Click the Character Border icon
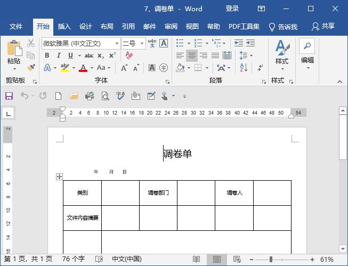348x266 pixels. [164, 43]
